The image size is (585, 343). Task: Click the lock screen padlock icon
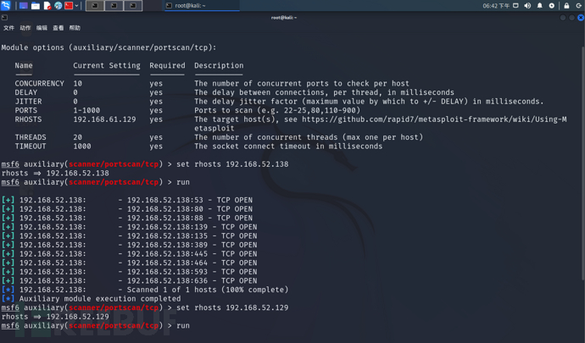(x=566, y=6)
